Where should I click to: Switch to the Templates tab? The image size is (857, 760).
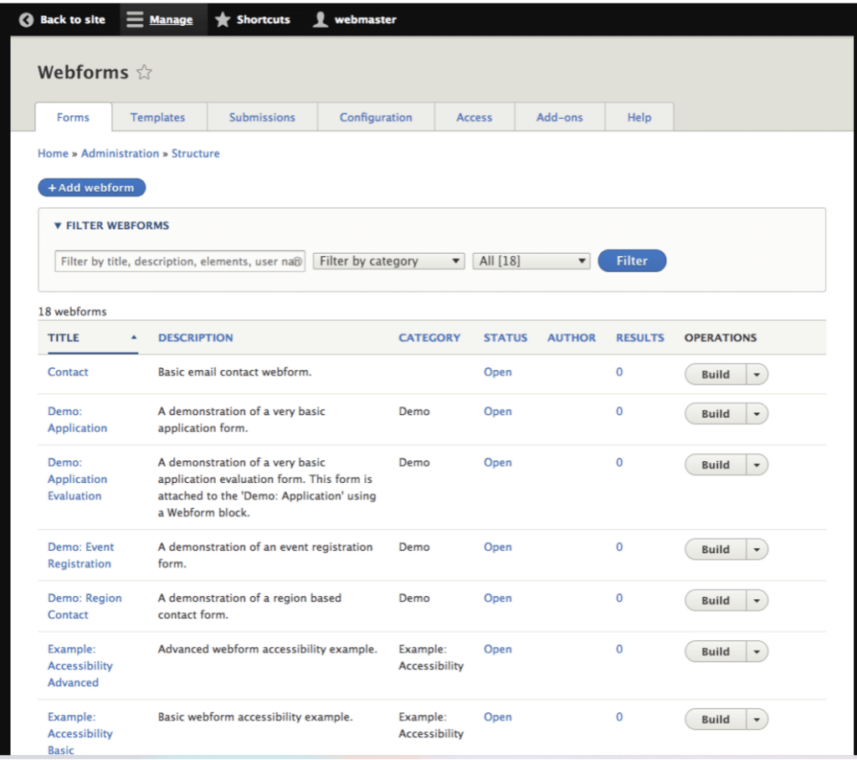point(158,117)
